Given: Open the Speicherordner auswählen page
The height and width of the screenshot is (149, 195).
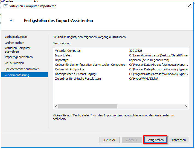Looking at the screenshot, I should tap(22, 69).
